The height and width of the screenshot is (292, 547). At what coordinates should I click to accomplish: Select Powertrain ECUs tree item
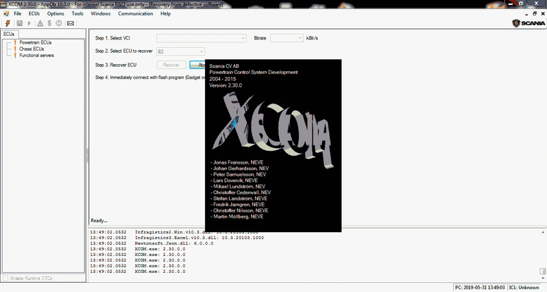click(x=35, y=42)
